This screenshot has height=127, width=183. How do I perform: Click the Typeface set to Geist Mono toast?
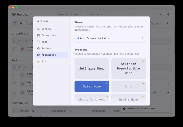point(146,108)
